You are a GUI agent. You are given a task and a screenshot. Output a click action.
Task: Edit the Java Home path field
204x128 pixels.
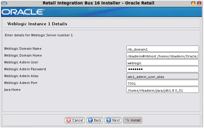162,90
